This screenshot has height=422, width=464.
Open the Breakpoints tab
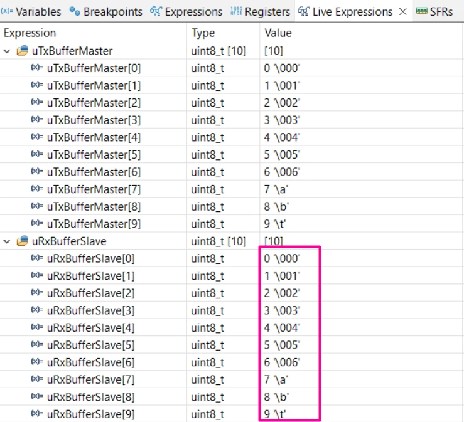105,12
